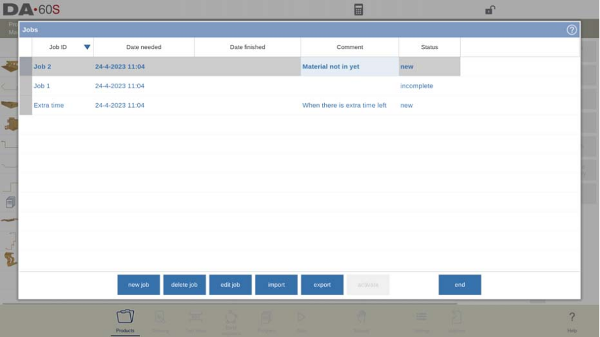Edit 'Material not in yet' comment cell
600x337 pixels.
[x=349, y=67]
